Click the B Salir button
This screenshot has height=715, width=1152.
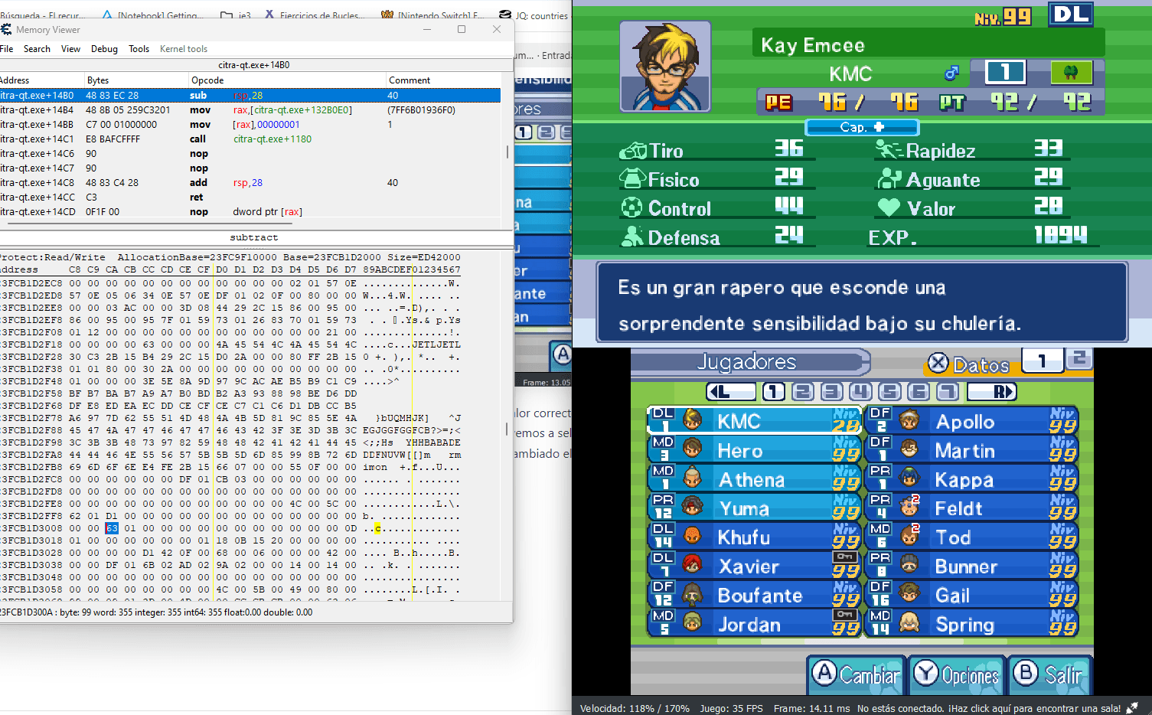(x=1049, y=675)
